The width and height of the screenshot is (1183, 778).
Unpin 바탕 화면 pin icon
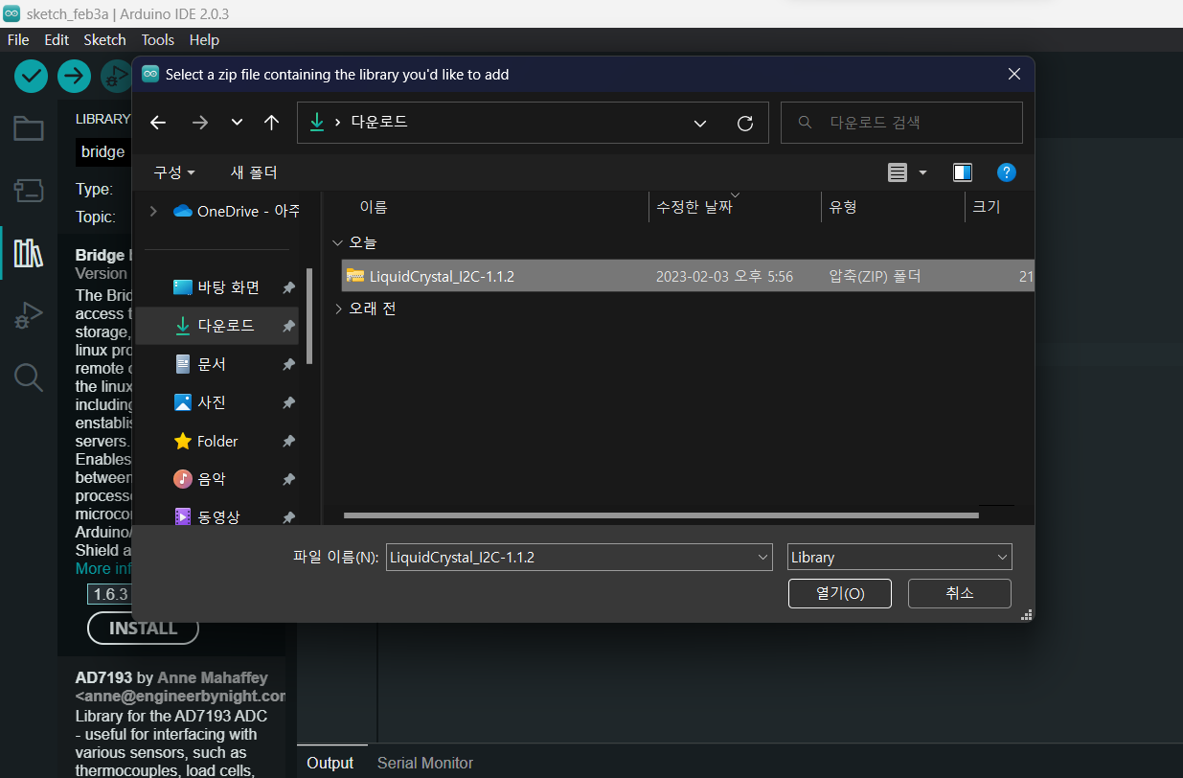(288, 287)
